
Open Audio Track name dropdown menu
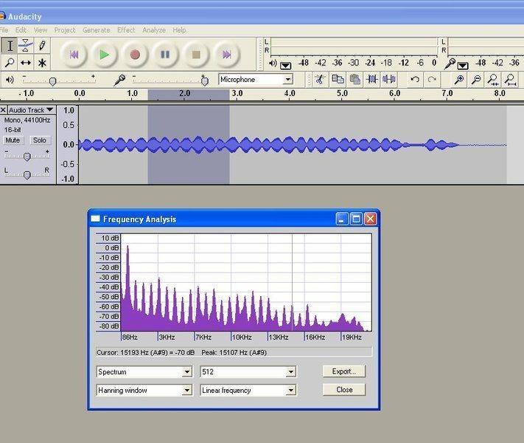pos(31,110)
